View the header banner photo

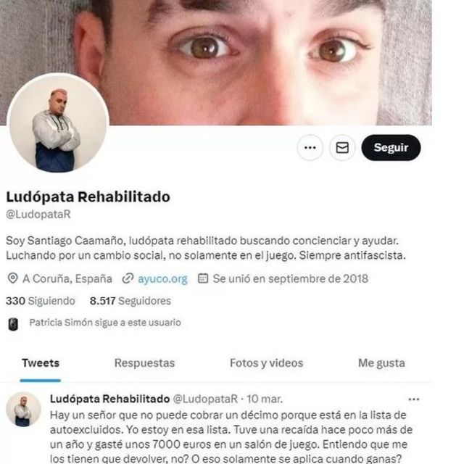coord(216,62)
